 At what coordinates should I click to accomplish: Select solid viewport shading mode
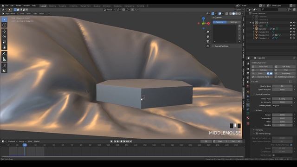click(233, 13)
